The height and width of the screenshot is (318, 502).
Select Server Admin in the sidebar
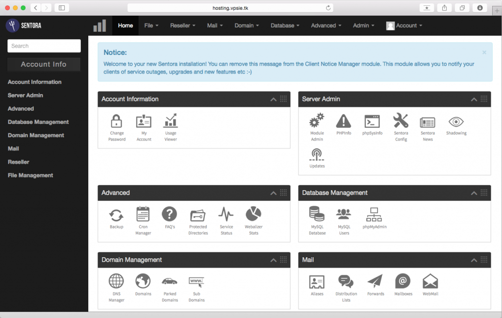click(25, 96)
